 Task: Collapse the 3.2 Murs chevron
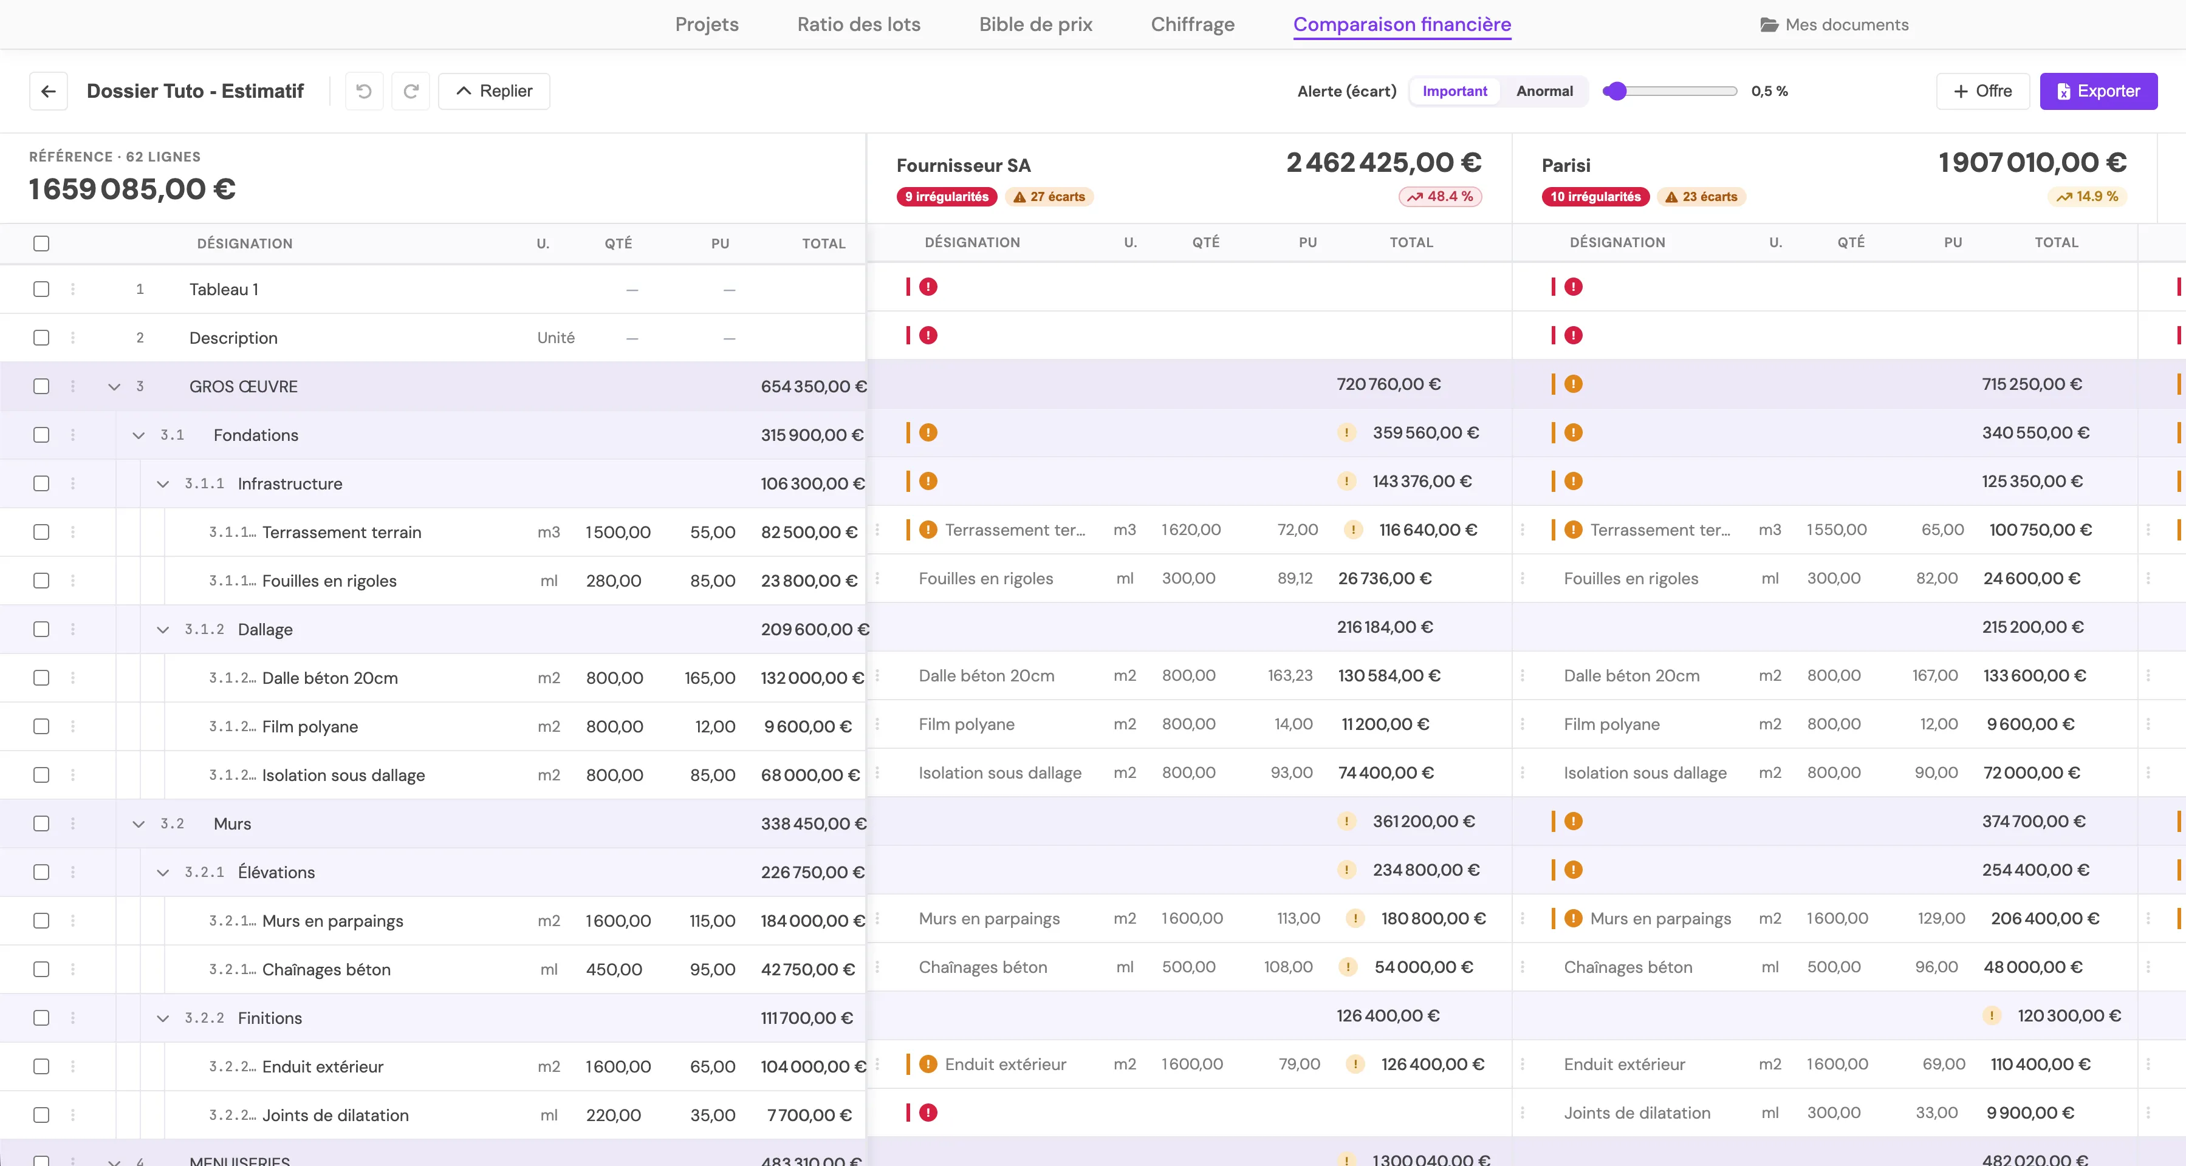pos(139,824)
